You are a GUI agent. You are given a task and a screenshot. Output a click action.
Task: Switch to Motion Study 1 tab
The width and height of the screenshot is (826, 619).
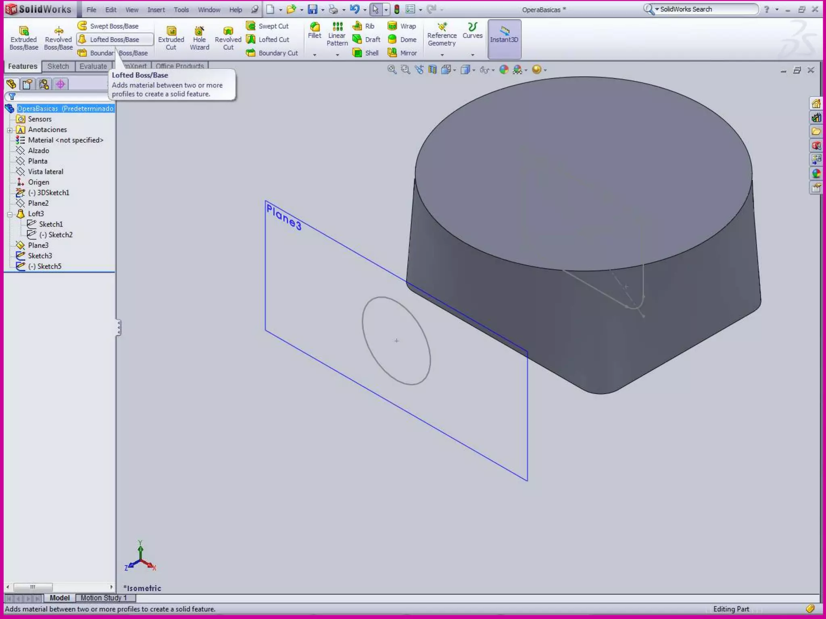coord(104,598)
